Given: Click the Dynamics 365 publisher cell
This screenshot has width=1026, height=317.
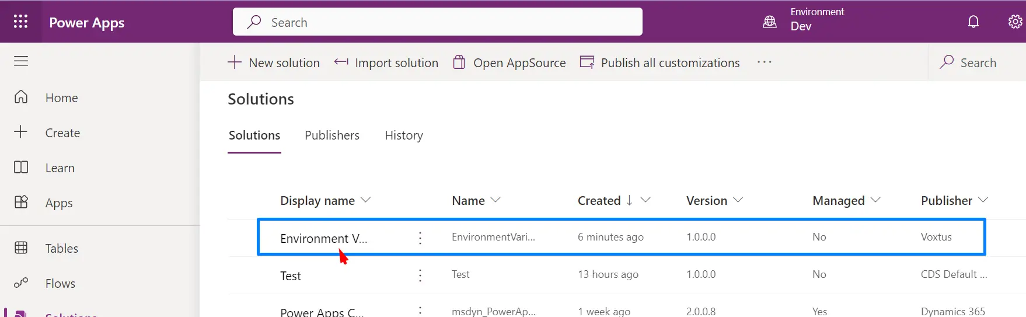Looking at the screenshot, I should (x=953, y=311).
